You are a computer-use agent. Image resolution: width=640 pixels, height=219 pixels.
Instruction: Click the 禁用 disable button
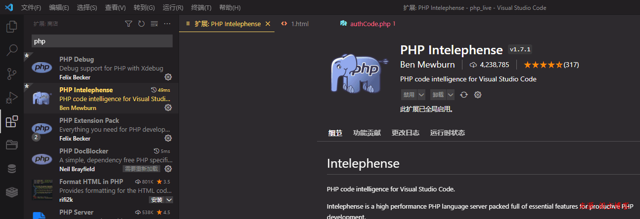pos(409,95)
